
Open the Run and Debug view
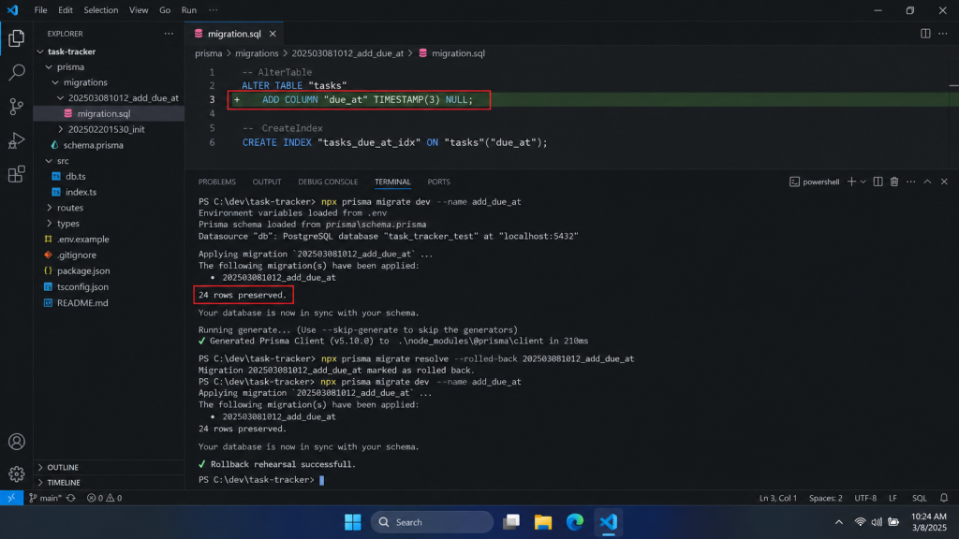[17, 140]
